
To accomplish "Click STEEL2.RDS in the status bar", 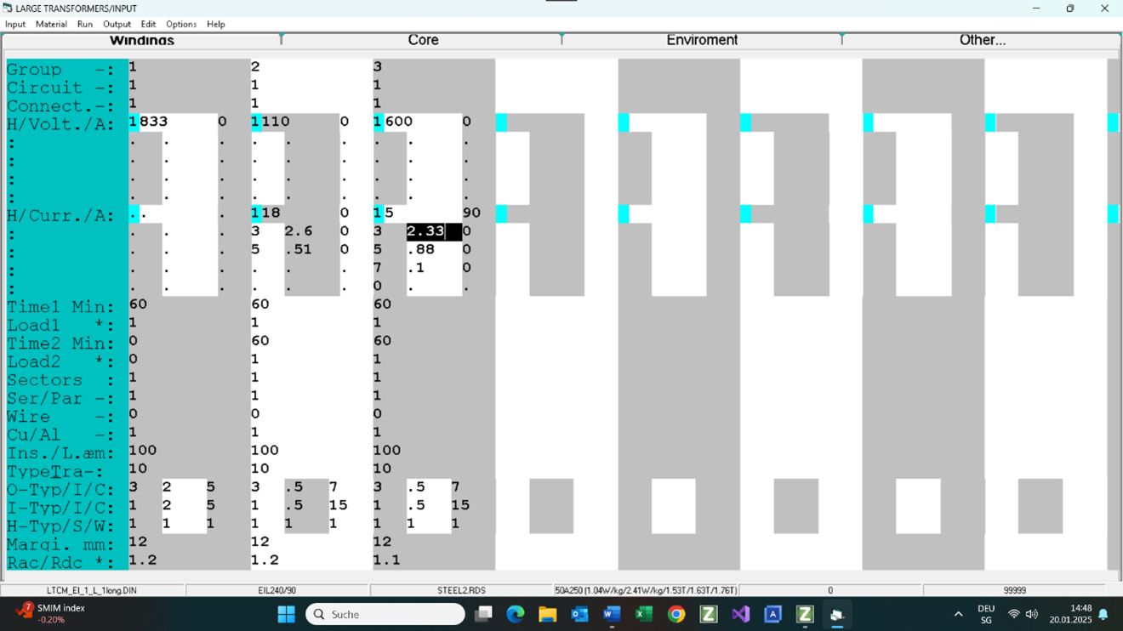I will [x=461, y=590].
